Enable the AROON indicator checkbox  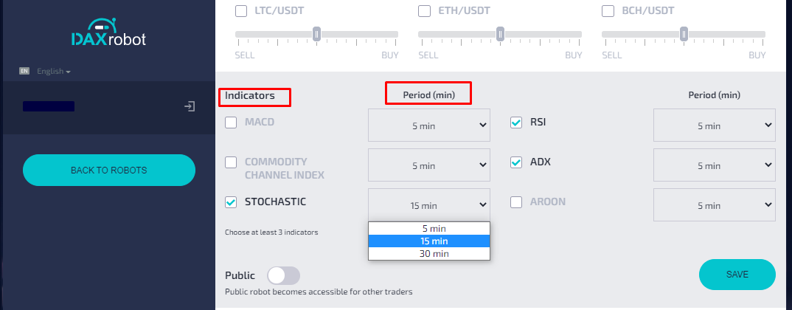(x=515, y=202)
